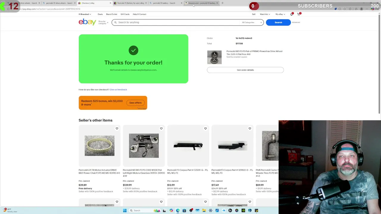Viewport: 381px width, 214px height.
Task: Open Task View from the taskbar
Action: (164, 210)
